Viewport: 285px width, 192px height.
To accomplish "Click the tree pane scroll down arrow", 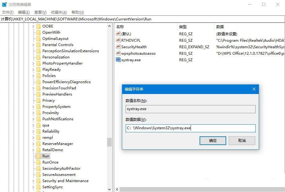I will [x=110, y=189].
